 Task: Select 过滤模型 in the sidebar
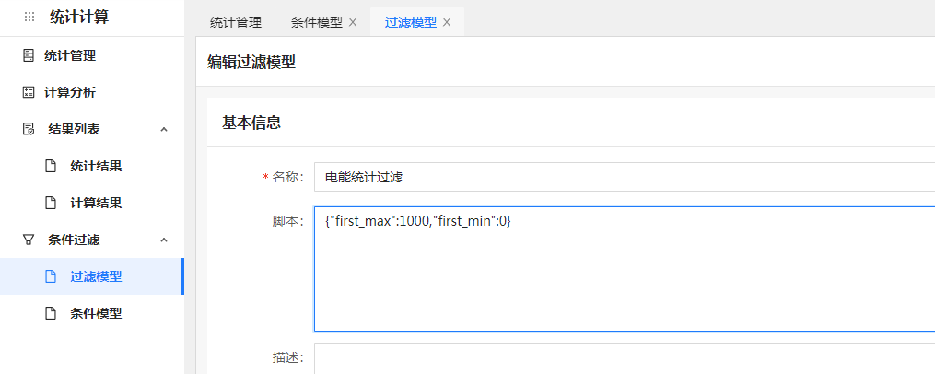[96, 276]
